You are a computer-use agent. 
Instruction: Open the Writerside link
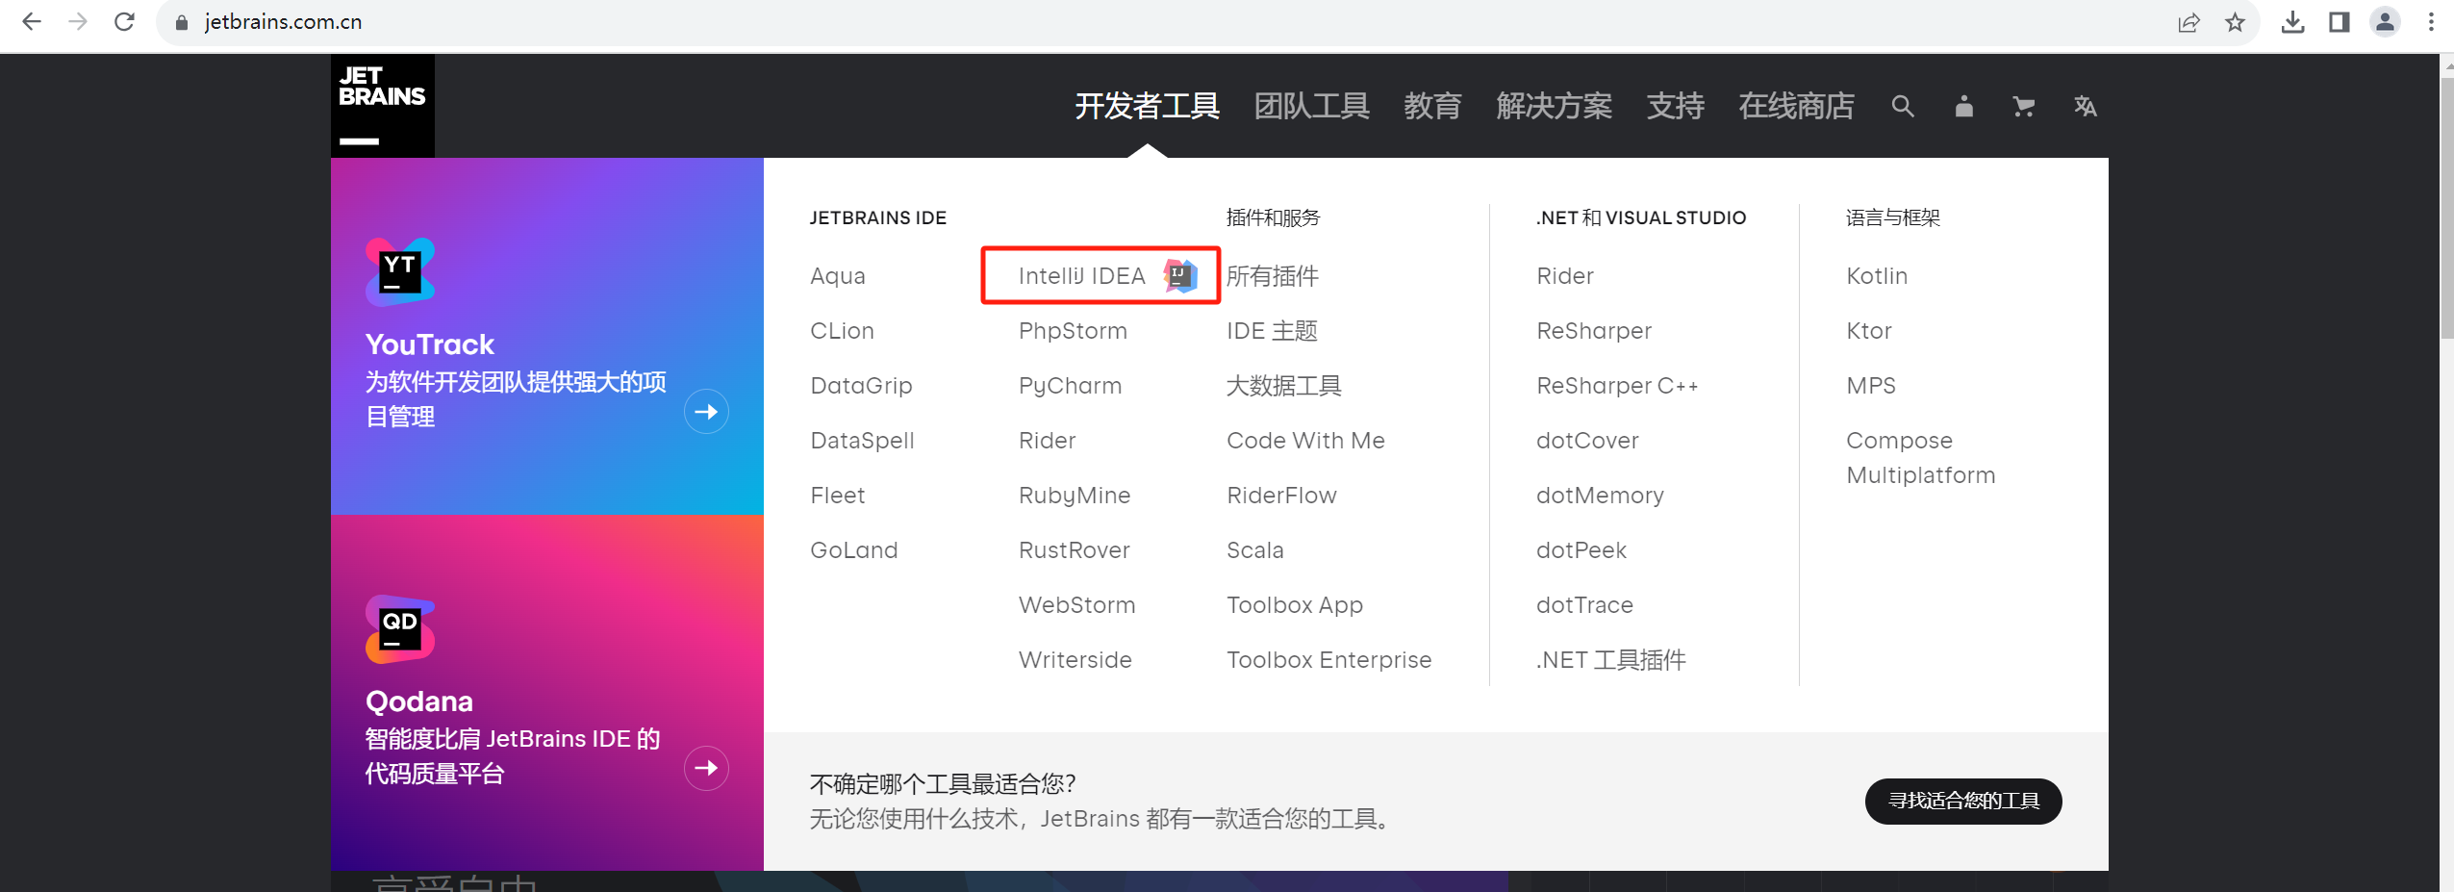click(1075, 660)
